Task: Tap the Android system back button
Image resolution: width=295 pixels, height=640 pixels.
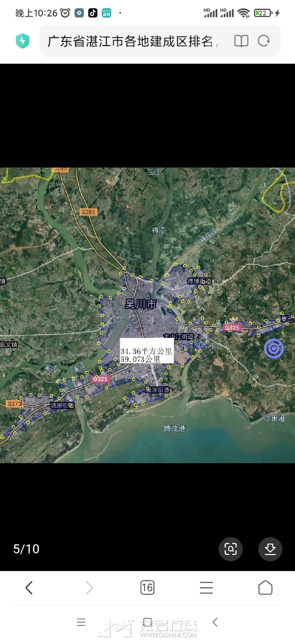Action: 215,622
